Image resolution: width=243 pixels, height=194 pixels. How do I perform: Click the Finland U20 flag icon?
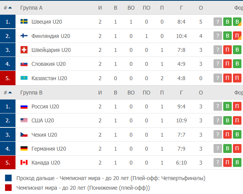tap(24, 36)
